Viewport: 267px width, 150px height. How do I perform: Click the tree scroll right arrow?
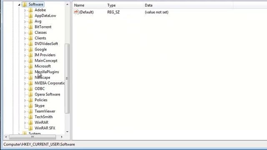point(62,137)
